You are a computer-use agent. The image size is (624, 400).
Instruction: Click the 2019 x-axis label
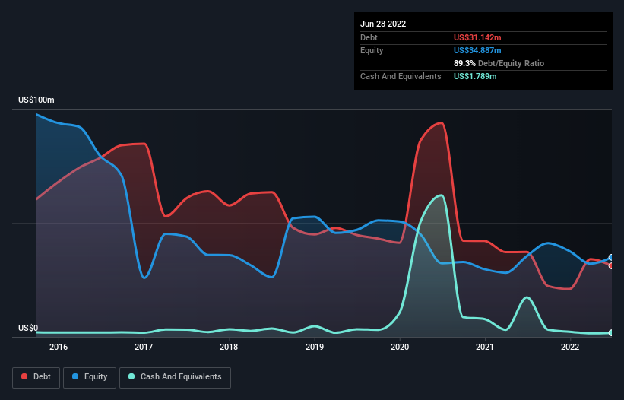315,347
